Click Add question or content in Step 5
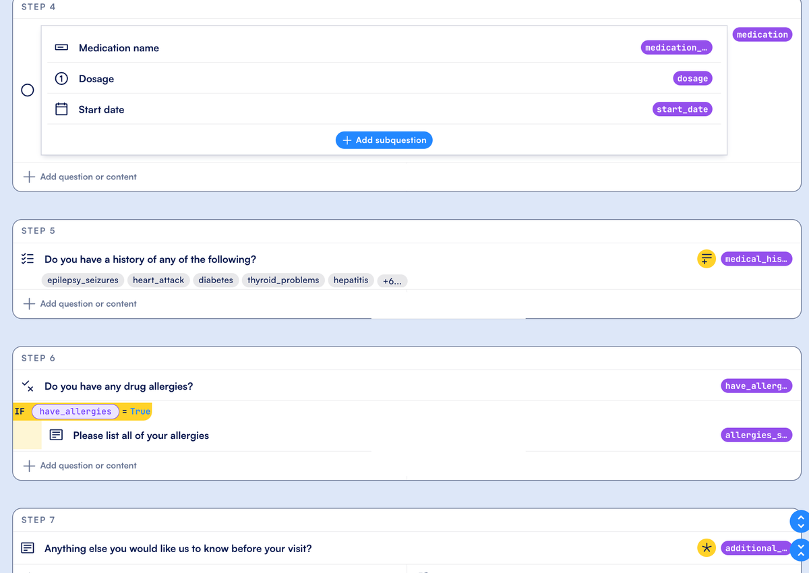The width and height of the screenshot is (809, 573). 80,303
